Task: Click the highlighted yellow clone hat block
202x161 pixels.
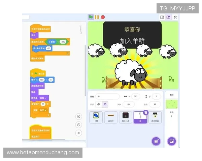Action: tap(40, 130)
